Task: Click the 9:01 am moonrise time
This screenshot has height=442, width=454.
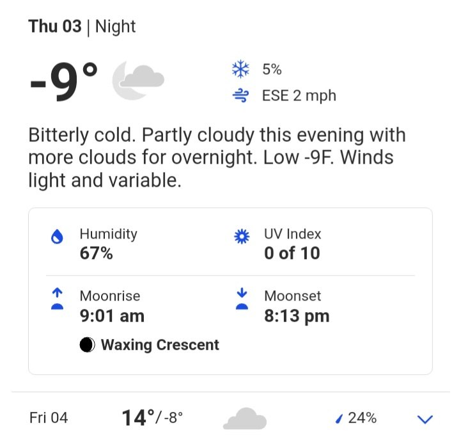Action: click(112, 316)
